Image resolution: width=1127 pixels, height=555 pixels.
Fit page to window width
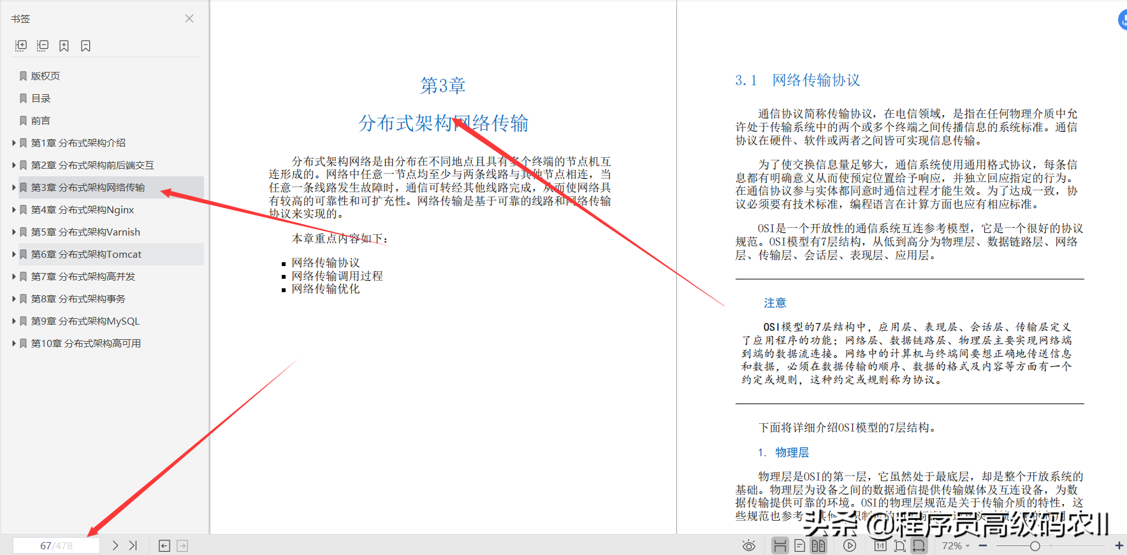(x=919, y=545)
